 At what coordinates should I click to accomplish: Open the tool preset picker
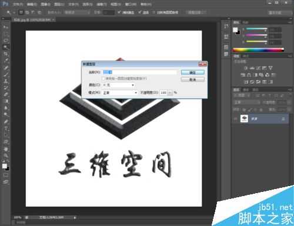coord(11,12)
